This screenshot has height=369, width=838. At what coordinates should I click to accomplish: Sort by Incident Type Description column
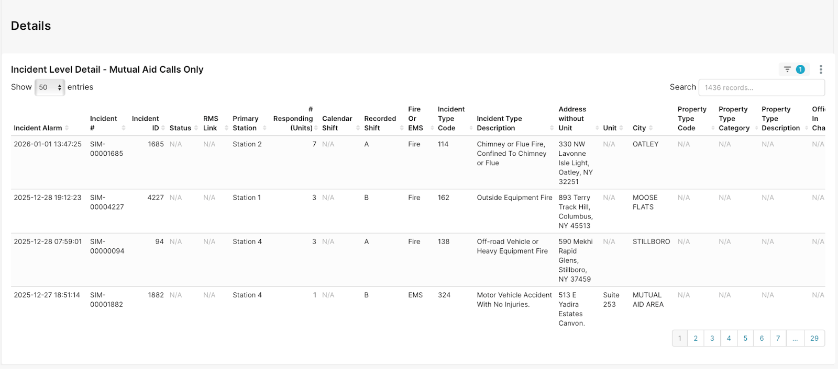tap(515, 123)
